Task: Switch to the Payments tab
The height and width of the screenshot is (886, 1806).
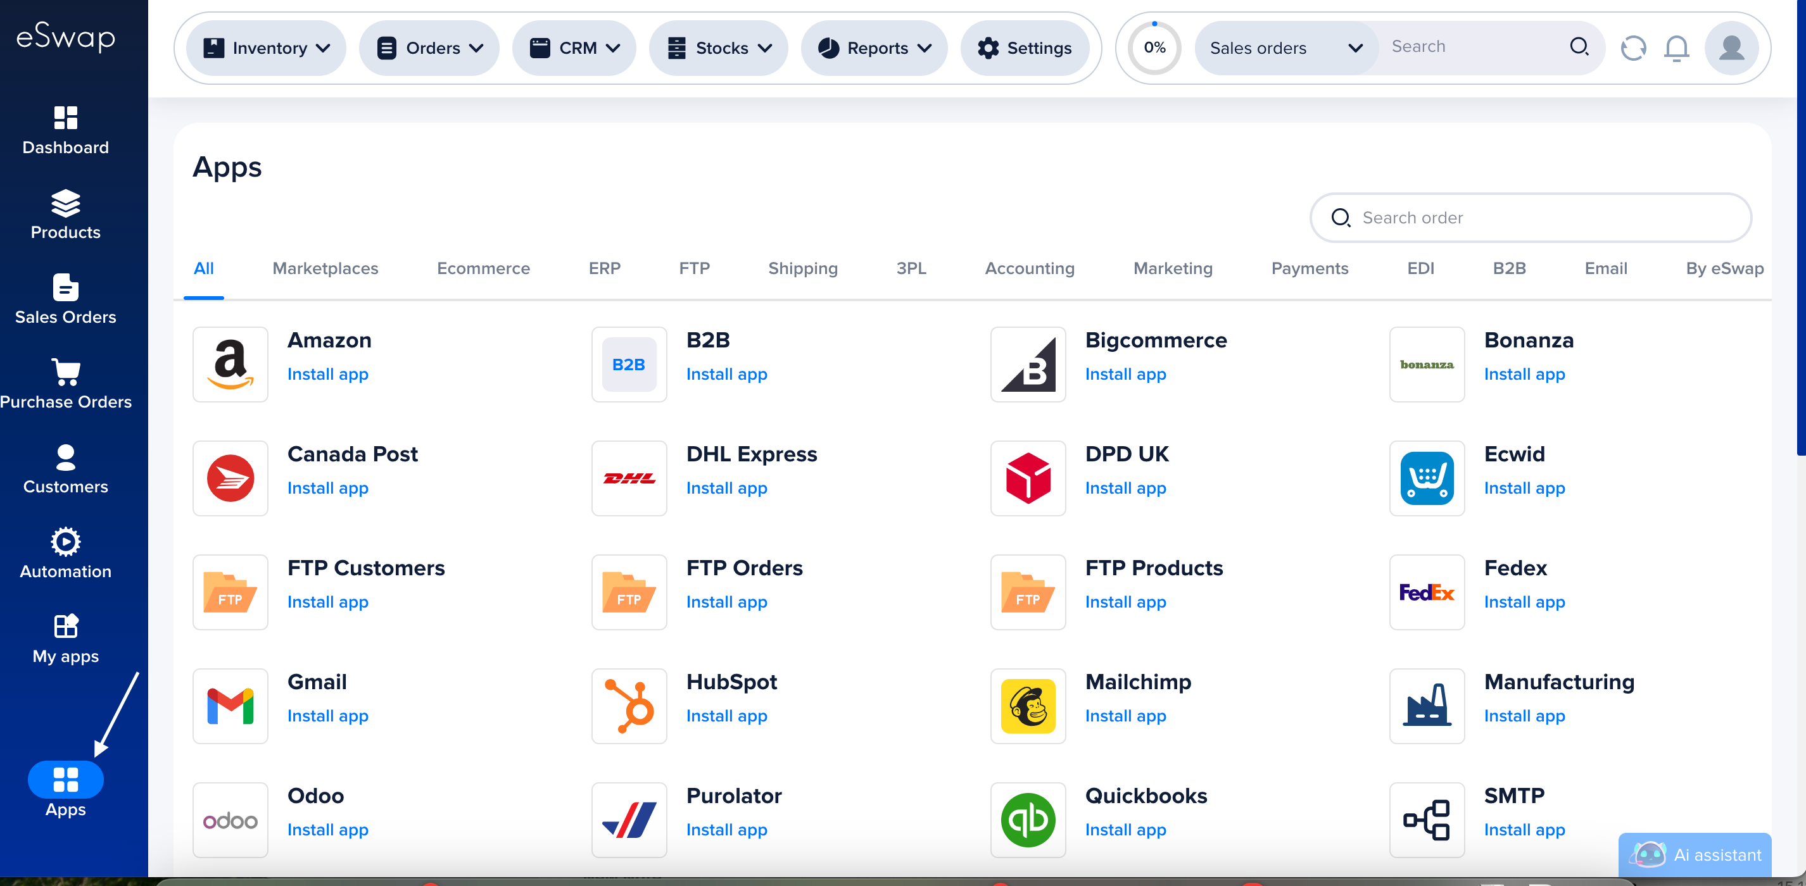Action: point(1310,268)
